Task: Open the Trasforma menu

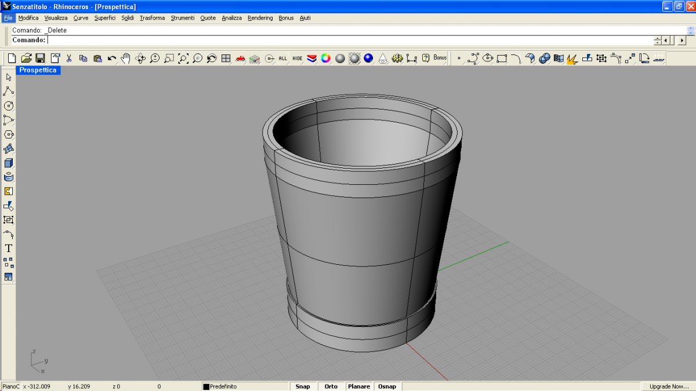Action: coord(153,18)
